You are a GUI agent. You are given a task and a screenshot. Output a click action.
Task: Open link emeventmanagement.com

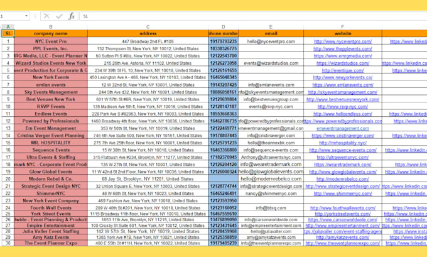(x=343, y=128)
